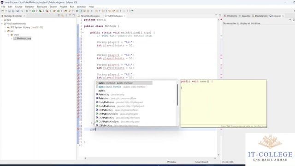
Task: Switch to the Javadoc view tab
Action: click(x=245, y=16)
